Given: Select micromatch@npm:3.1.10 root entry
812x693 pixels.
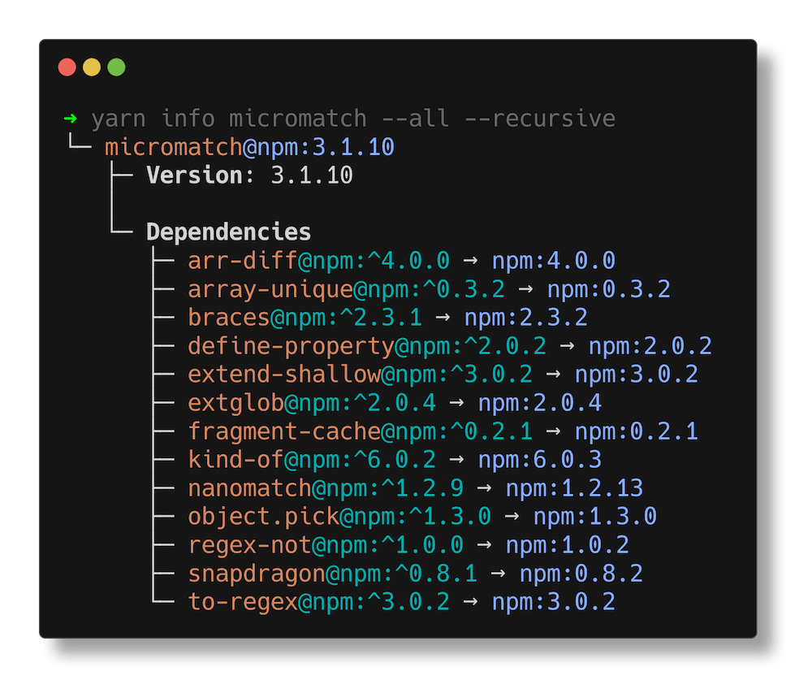Looking at the screenshot, I should 249,147.
